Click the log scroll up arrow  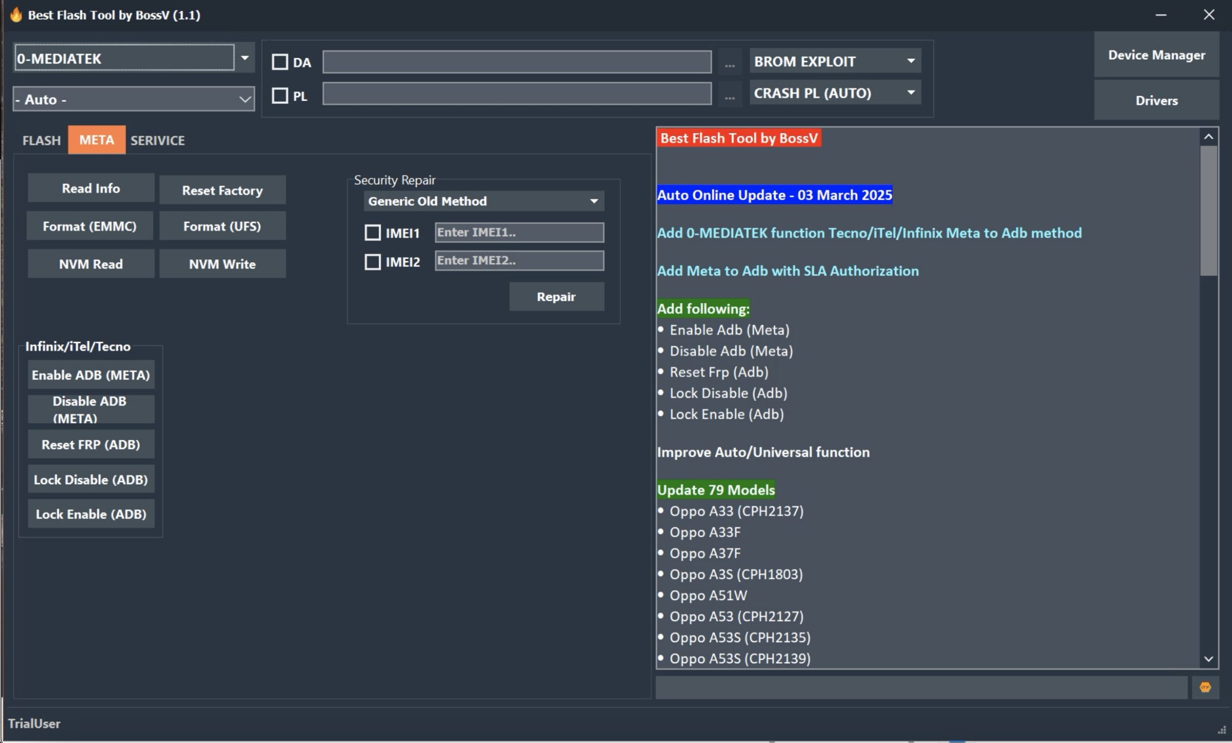1208,137
